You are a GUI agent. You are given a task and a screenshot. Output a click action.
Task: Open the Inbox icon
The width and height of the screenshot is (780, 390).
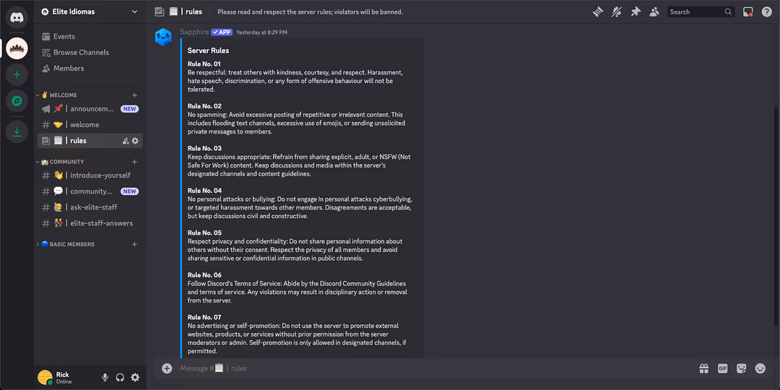click(x=748, y=12)
